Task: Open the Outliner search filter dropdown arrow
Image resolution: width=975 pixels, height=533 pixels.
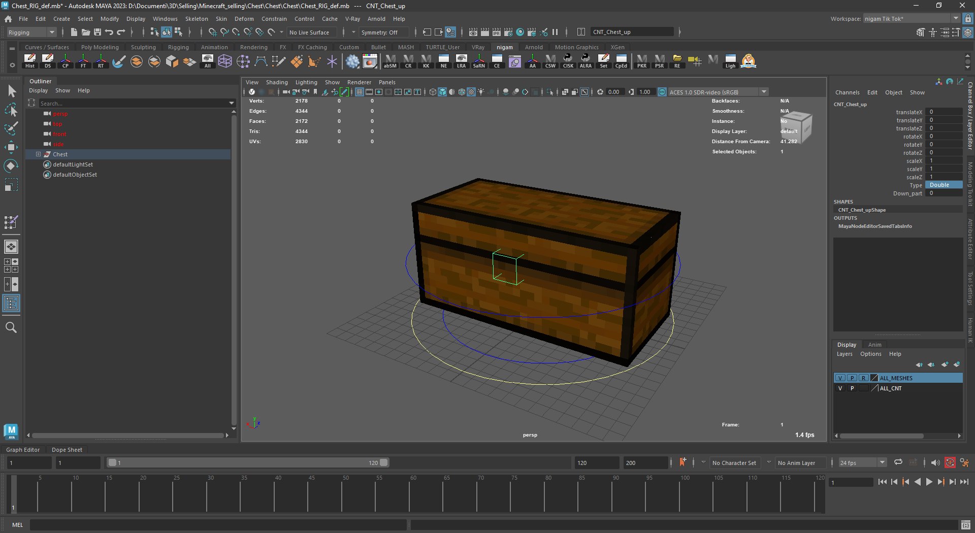Action: (232, 104)
